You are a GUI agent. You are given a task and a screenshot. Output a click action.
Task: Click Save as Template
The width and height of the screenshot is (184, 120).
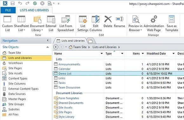pos(172,24)
